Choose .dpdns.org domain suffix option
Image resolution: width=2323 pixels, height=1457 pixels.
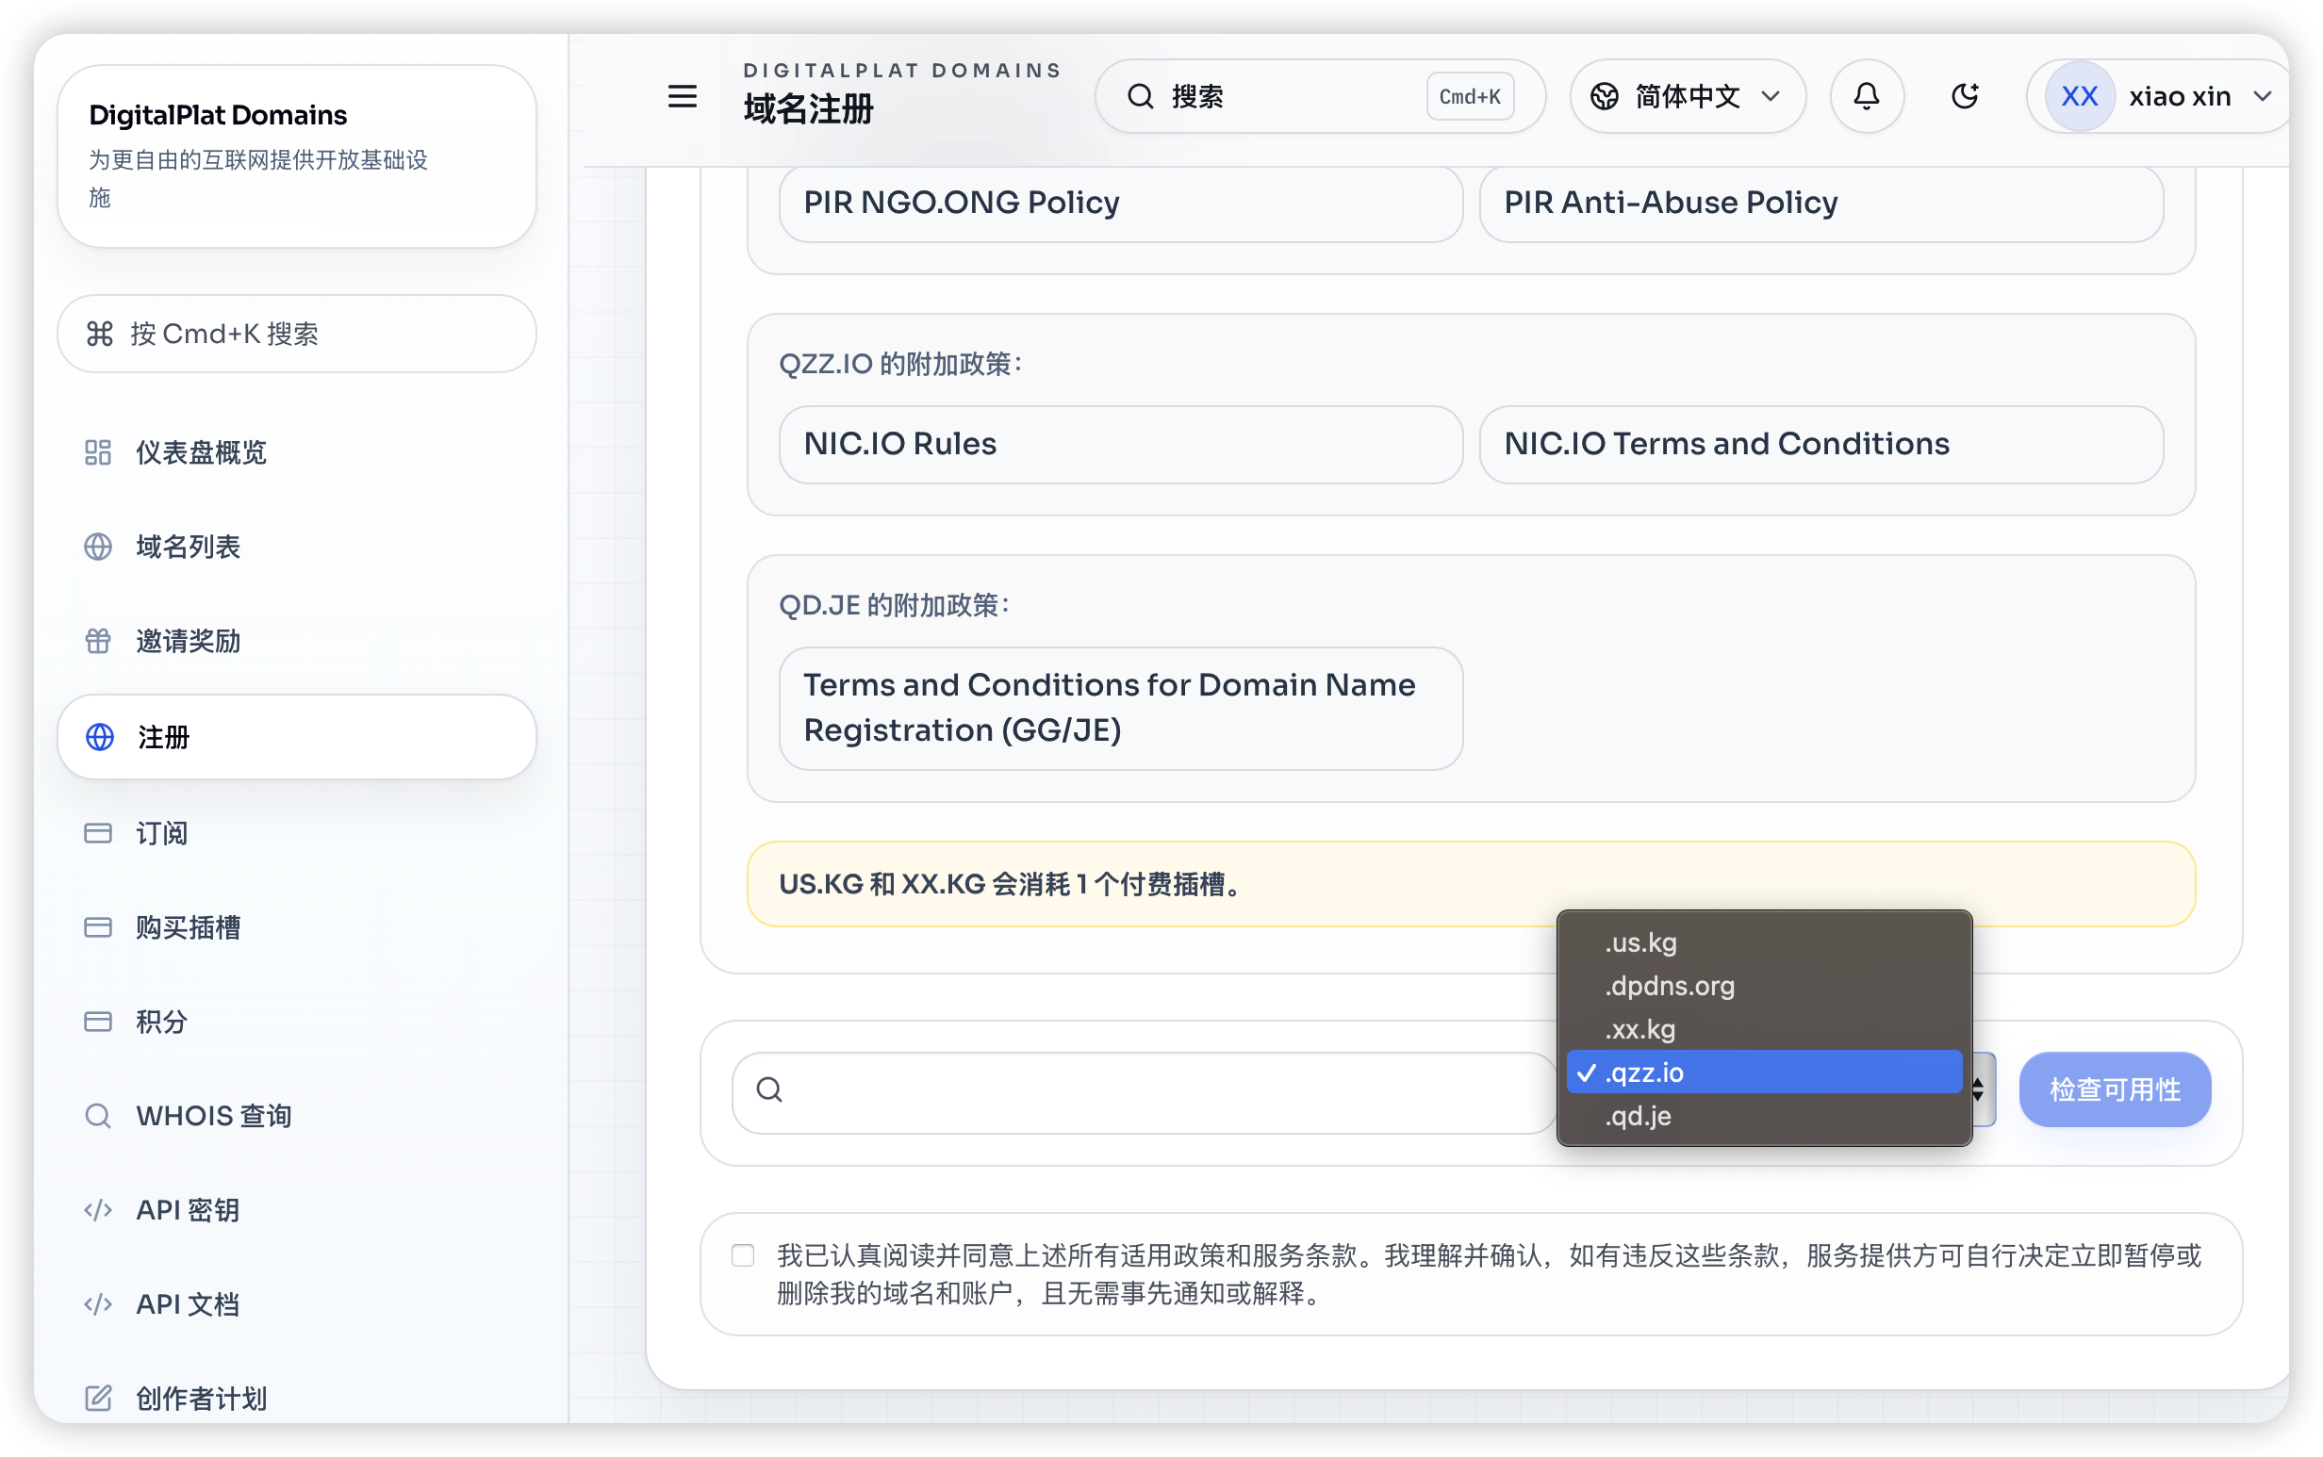(x=1670, y=987)
